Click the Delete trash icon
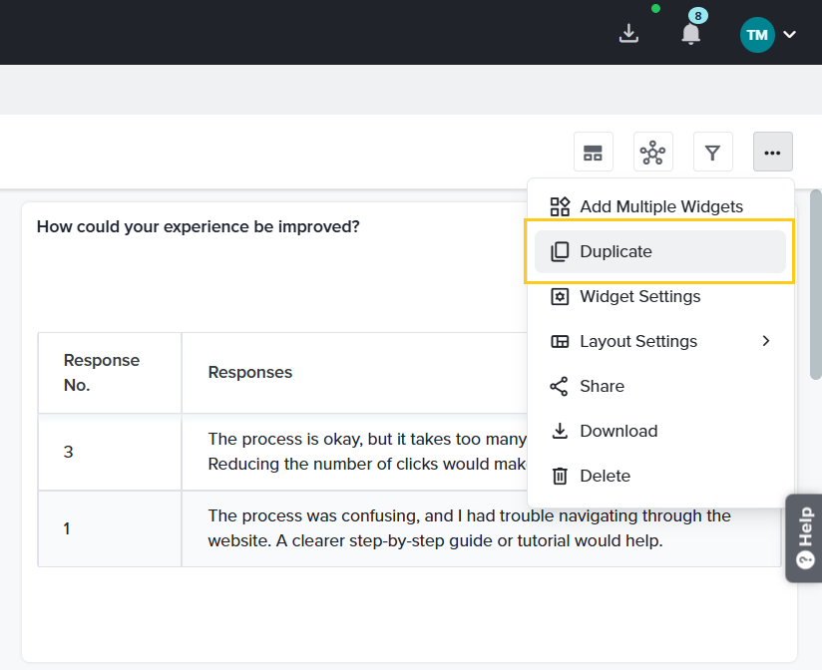This screenshot has width=822, height=670. [x=560, y=476]
